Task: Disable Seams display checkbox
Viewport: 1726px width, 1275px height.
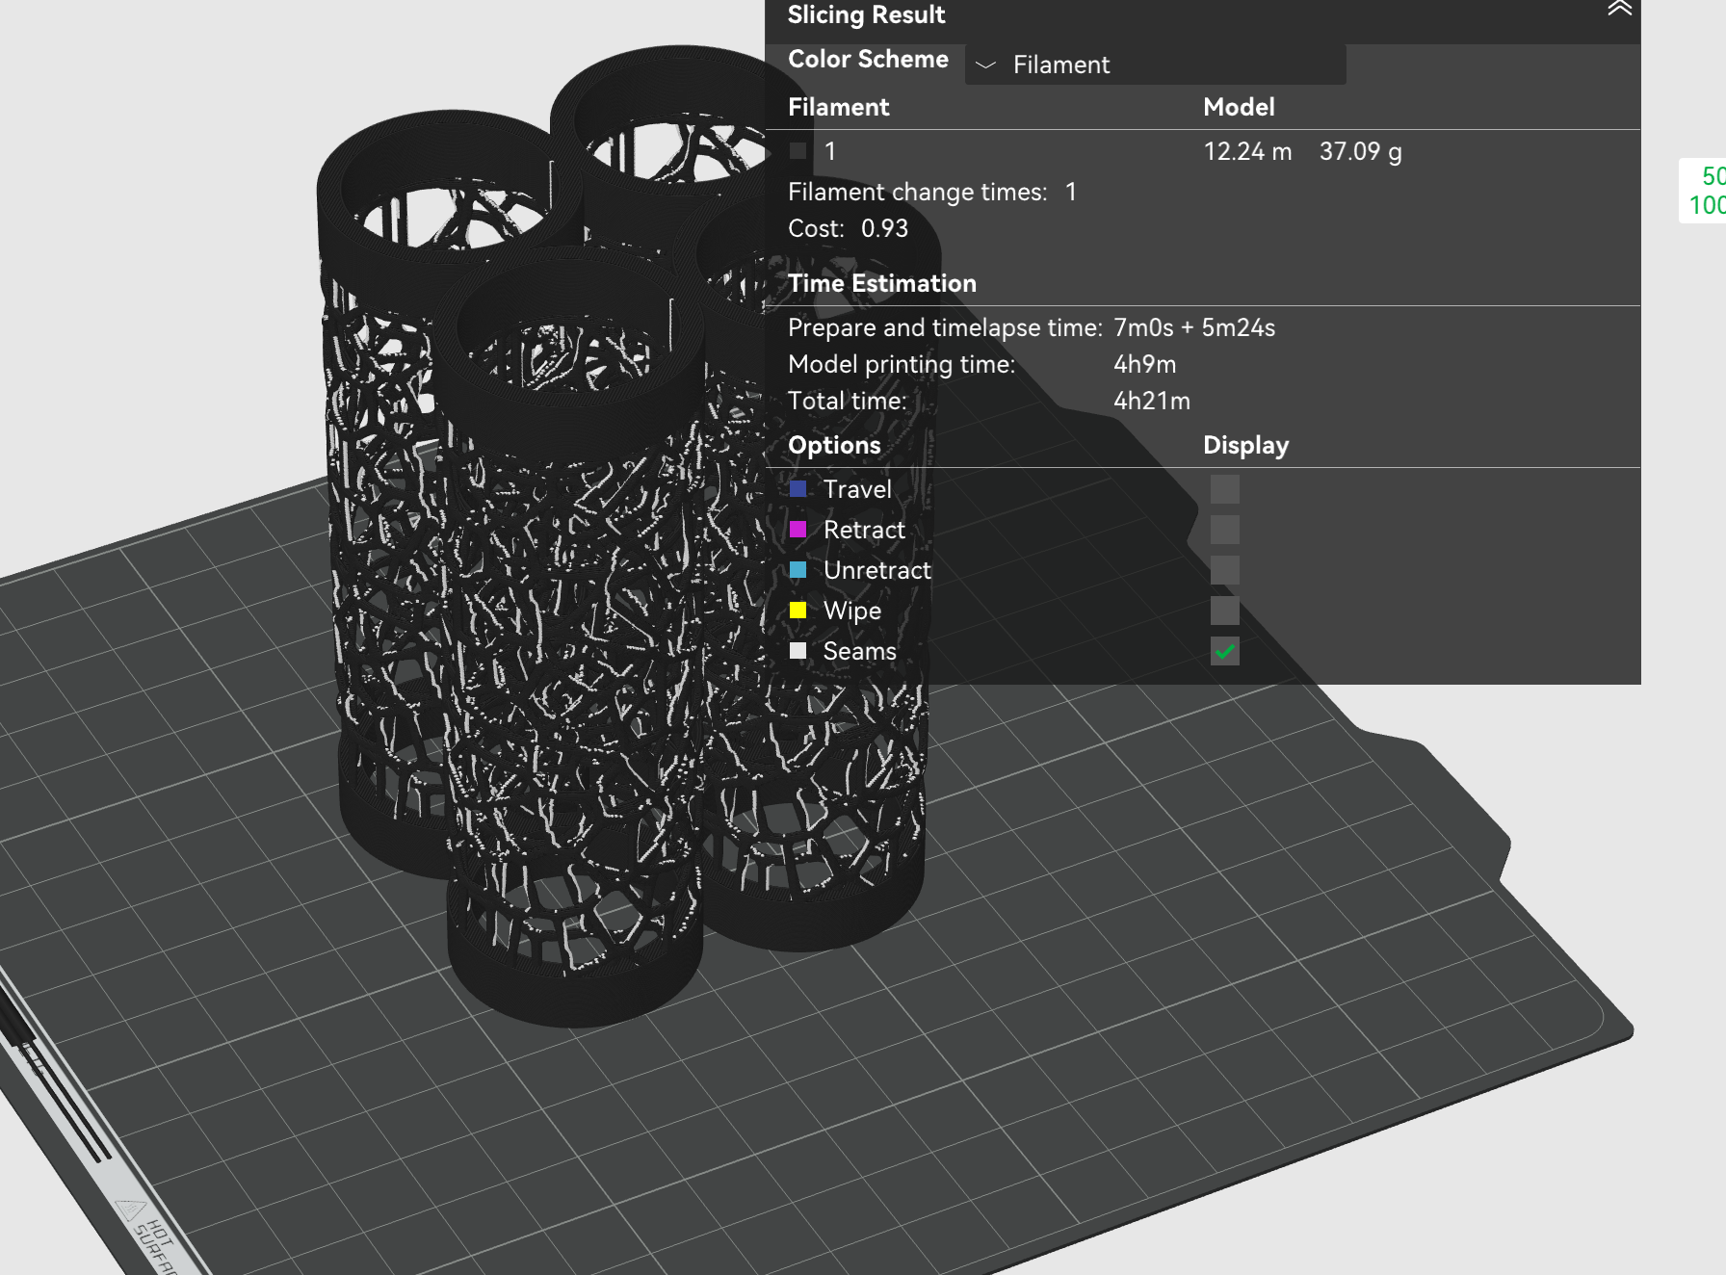Action: tap(1224, 651)
